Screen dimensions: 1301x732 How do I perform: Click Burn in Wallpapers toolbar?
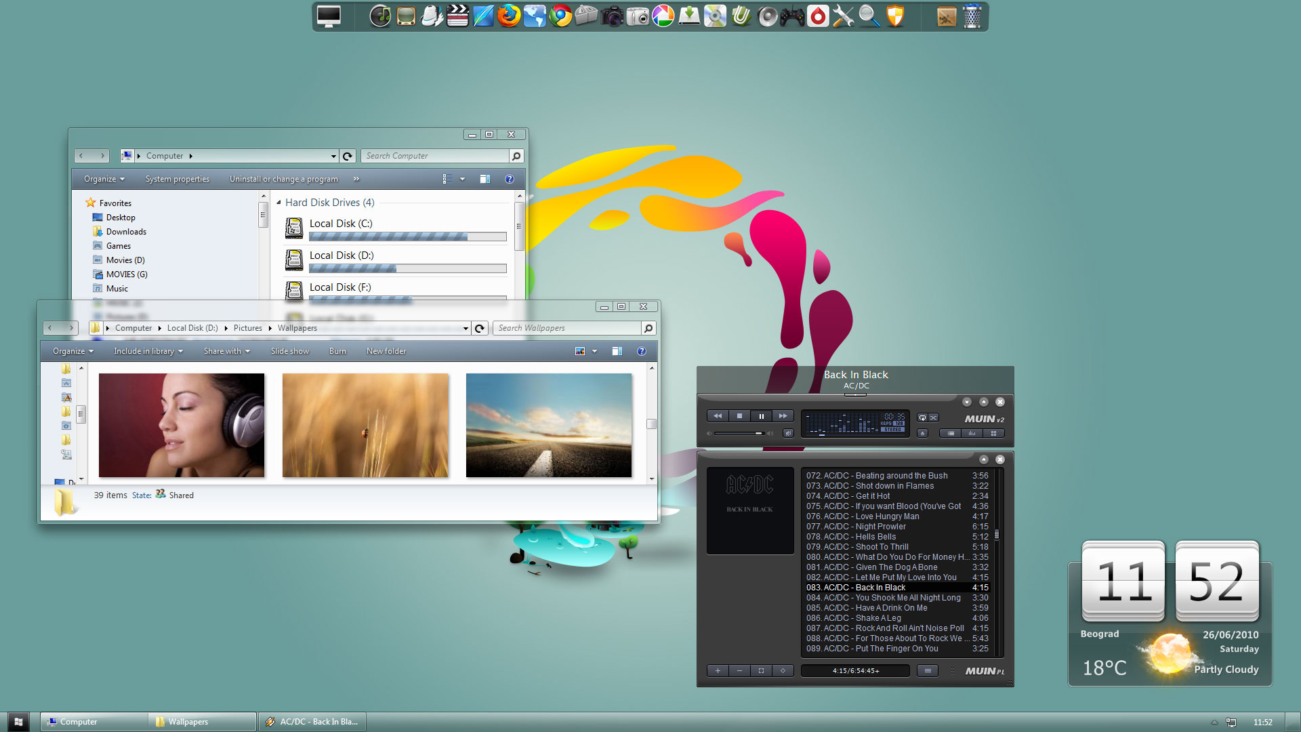click(x=337, y=351)
